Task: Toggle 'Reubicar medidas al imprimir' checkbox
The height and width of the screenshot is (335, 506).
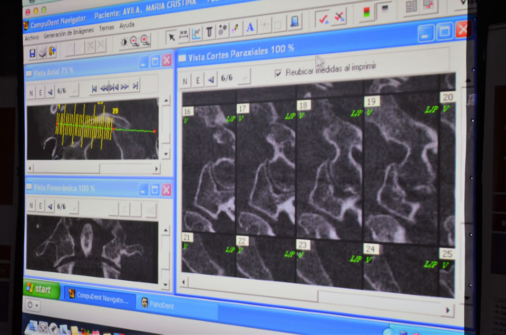Action: point(278,74)
